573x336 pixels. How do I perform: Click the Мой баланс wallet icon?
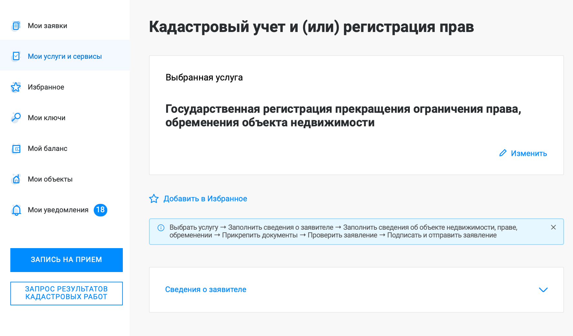[x=16, y=149]
